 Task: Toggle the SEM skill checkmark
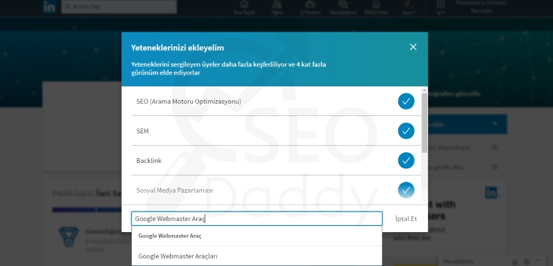406,131
